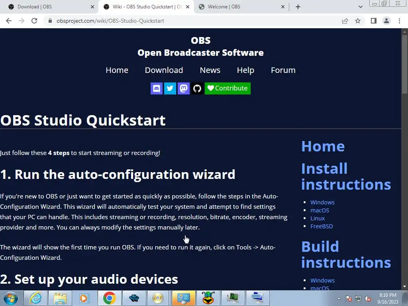408x306 pixels.
Task: Click the Chrome icon in the taskbar
Action: click(109, 298)
